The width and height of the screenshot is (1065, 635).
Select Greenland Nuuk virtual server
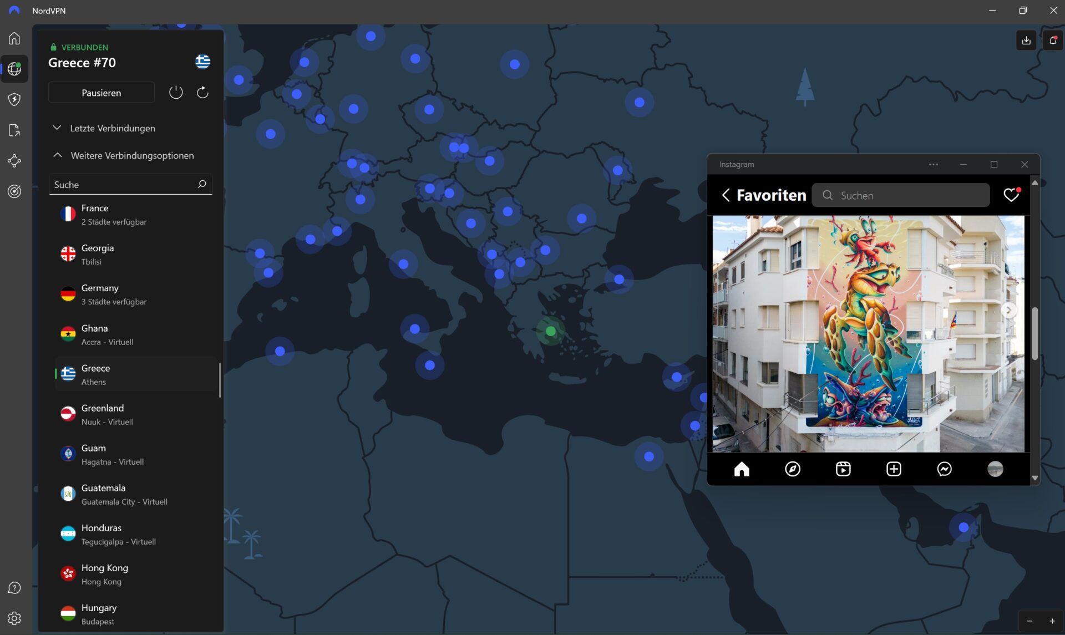coord(135,414)
